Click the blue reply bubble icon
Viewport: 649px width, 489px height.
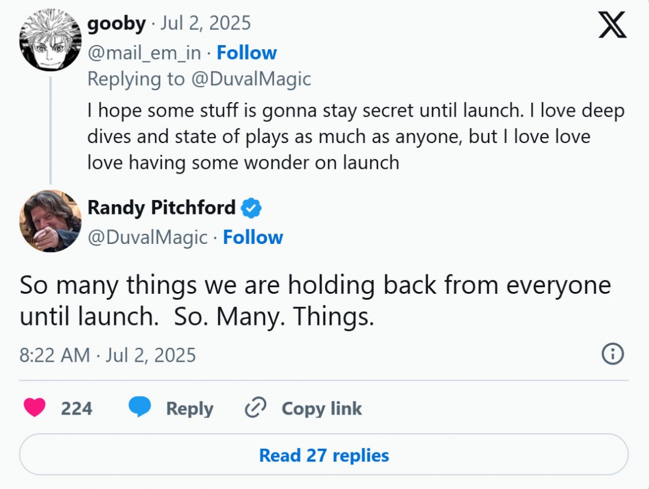(139, 408)
